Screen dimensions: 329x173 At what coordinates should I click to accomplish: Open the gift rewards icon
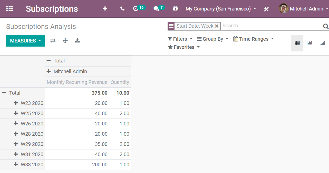click(175, 8)
